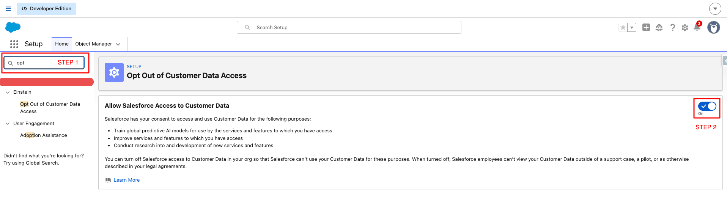727x212 pixels.
Task: Click the Developer Edition badge
Action: [x=46, y=9]
